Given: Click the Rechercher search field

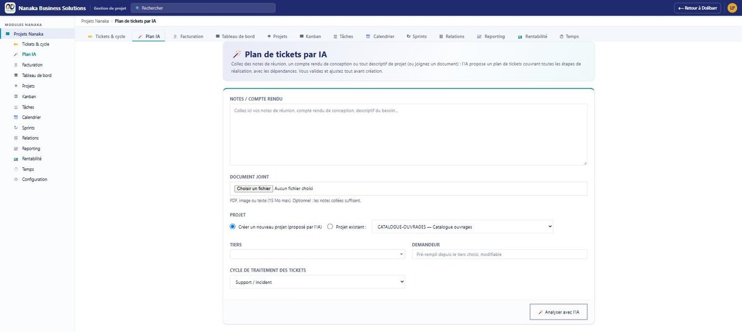Looking at the screenshot, I should [202, 8].
